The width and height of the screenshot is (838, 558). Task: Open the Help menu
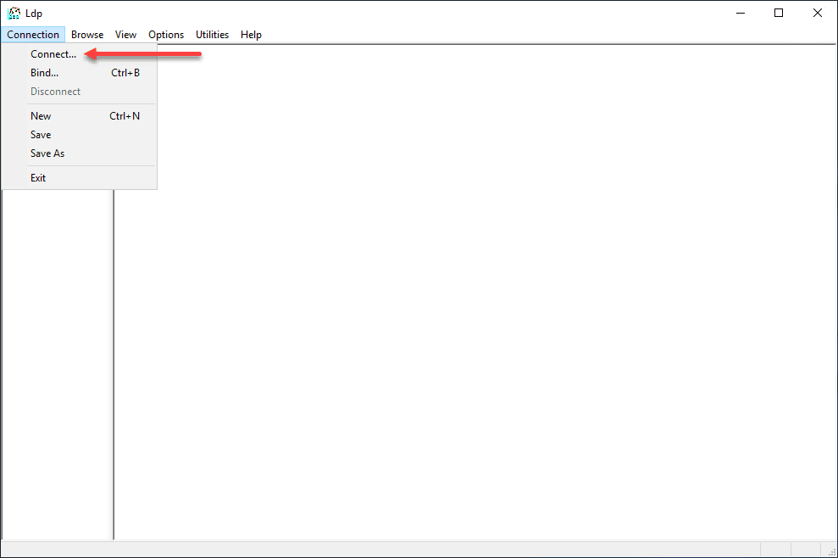pyautogui.click(x=251, y=35)
